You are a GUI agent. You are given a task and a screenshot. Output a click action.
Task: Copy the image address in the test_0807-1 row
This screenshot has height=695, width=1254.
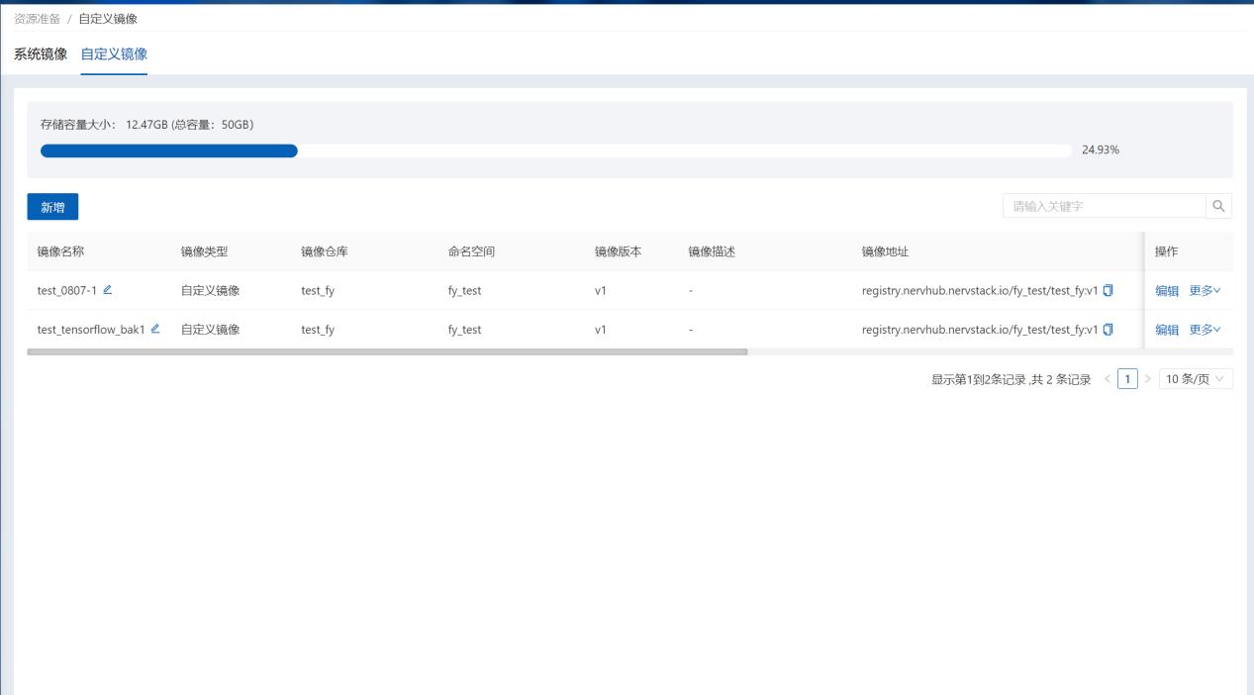coord(1109,290)
